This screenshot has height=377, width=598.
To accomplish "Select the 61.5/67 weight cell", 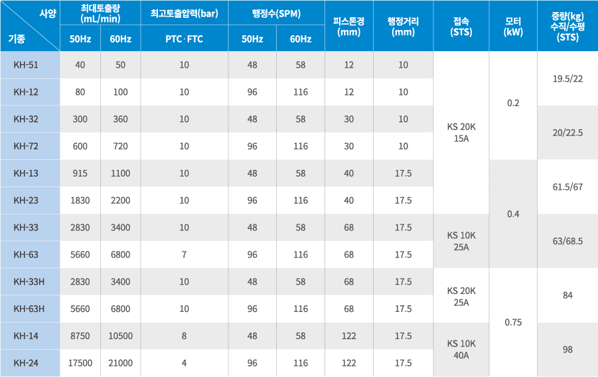I will pos(567,187).
